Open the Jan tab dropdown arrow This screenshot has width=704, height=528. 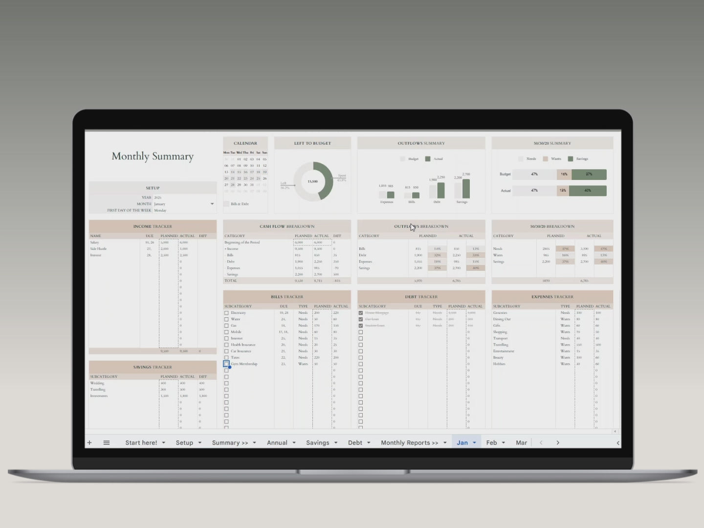point(474,443)
